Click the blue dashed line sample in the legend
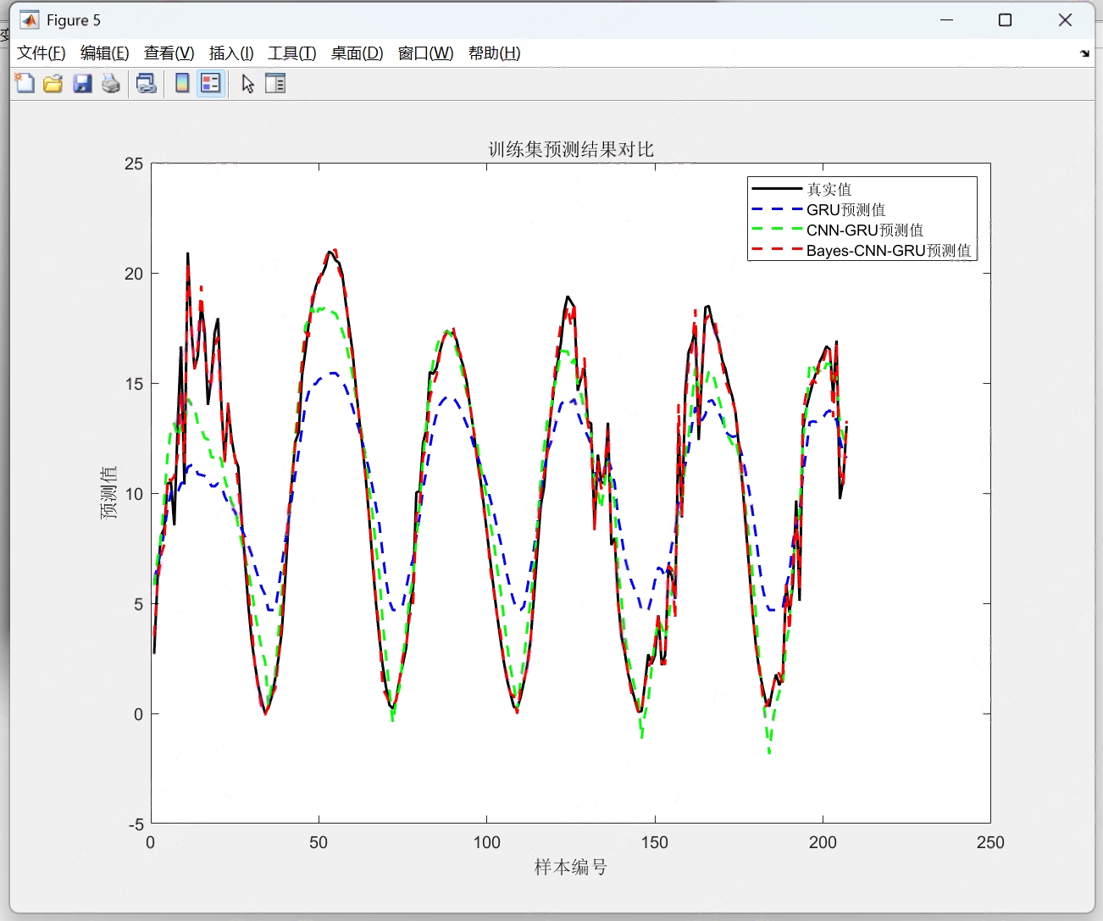This screenshot has width=1103, height=921. [x=777, y=209]
